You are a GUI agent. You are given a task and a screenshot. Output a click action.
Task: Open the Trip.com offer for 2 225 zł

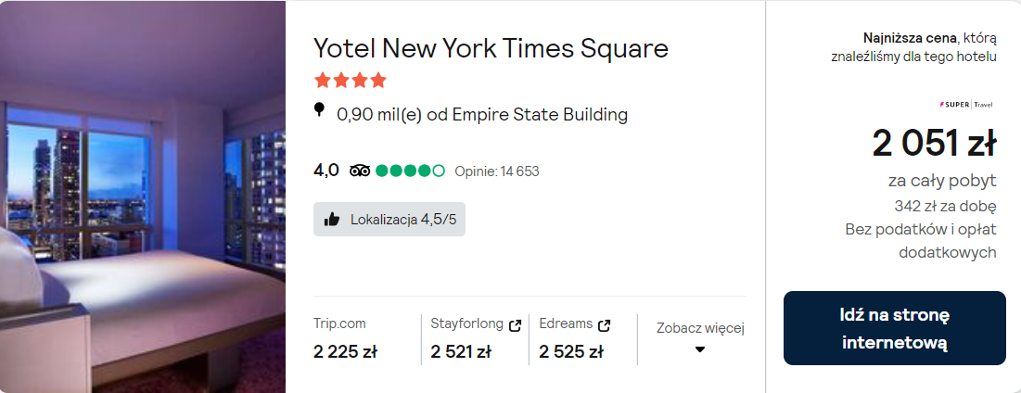coord(345,351)
